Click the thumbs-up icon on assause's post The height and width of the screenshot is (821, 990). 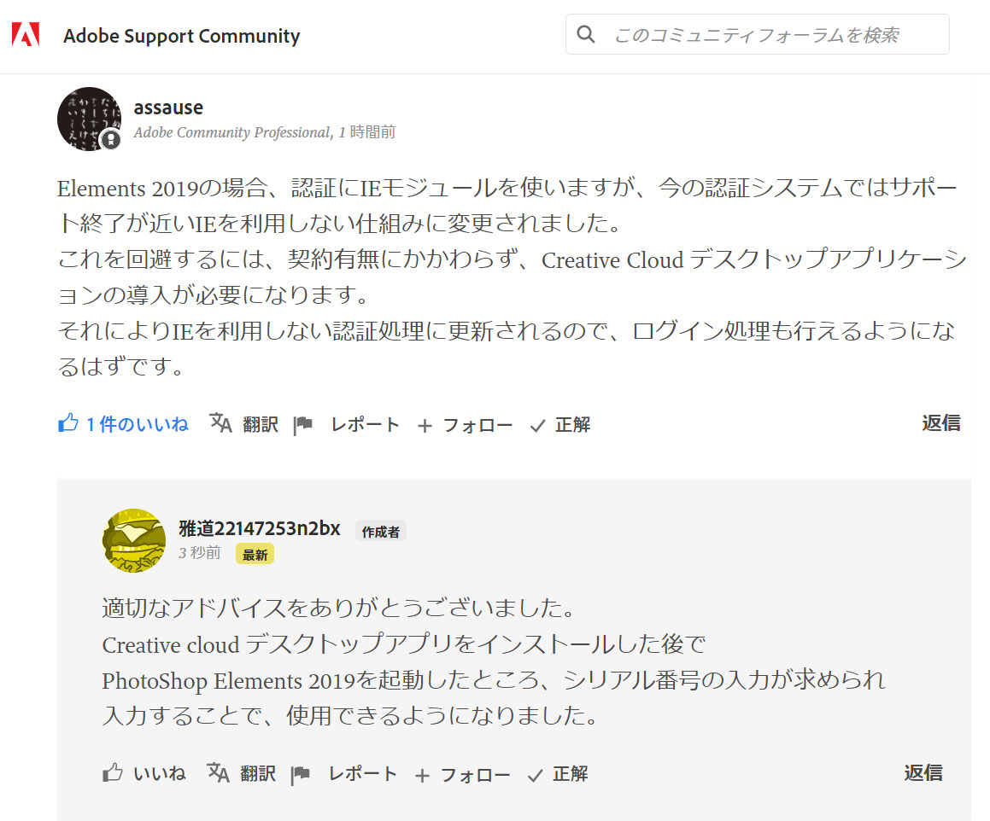coord(68,422)
